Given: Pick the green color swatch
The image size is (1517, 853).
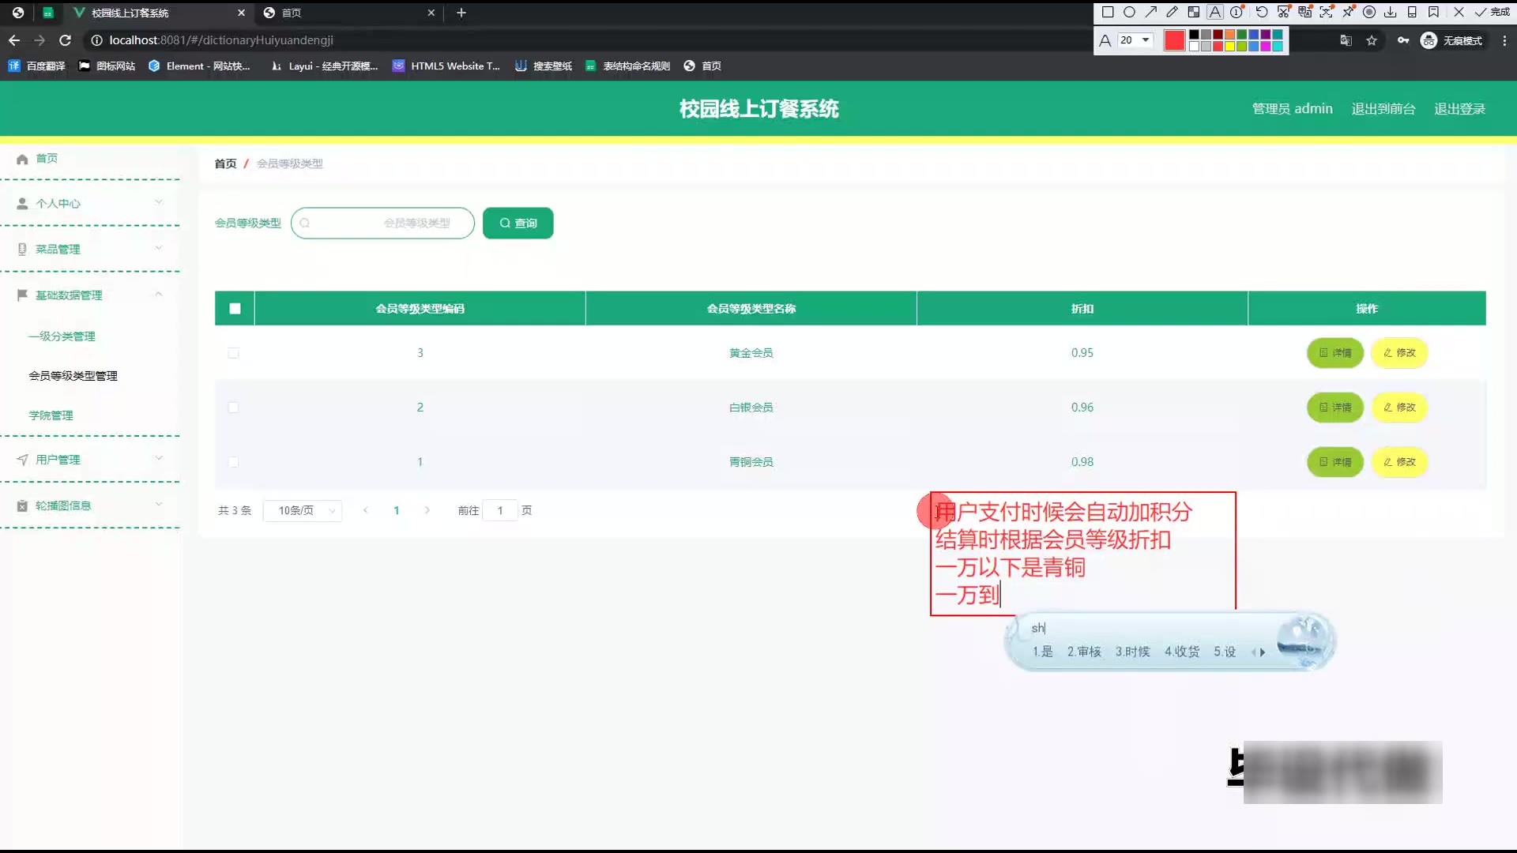Looking at the screenshot, I should point(1241,35).
